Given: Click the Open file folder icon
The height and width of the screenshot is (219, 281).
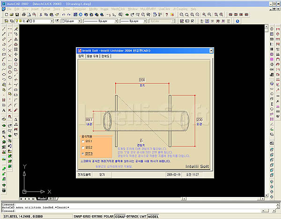Looking at the screenshot, I should pyautogui.click(x=12, y=15).
